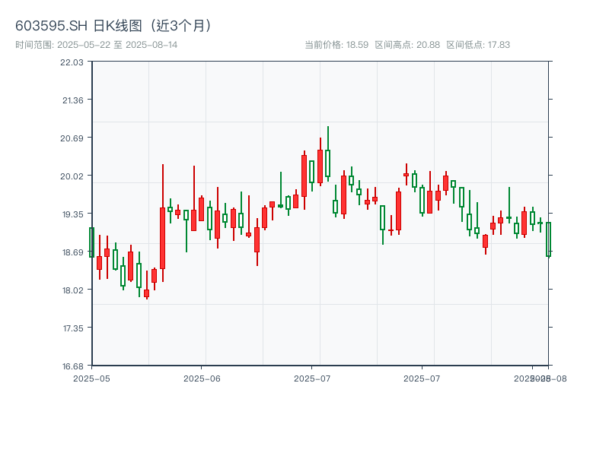This screenshot has width=609, height=456.
Task: Click the 20.69 y-axis value
Action: point(72,138)
